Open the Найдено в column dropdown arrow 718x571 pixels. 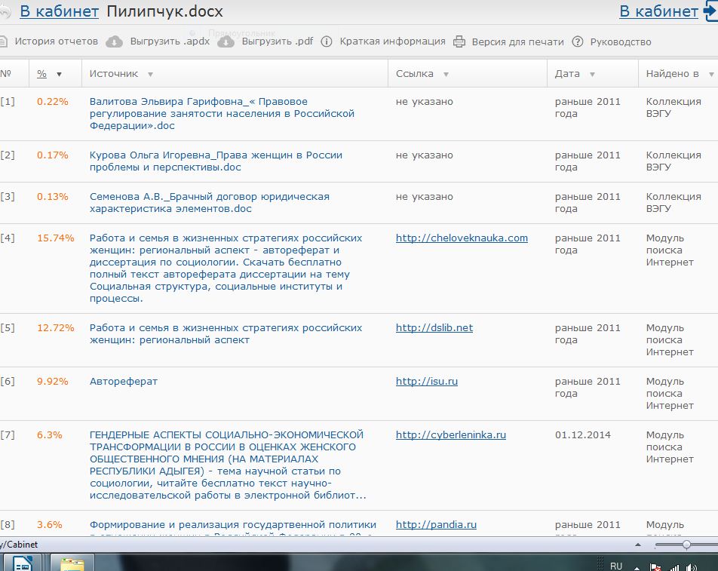710,74
